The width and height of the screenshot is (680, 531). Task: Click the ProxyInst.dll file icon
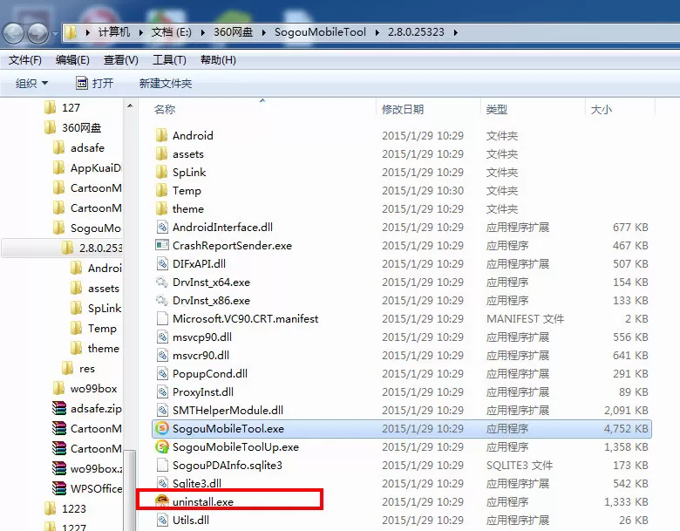coord(162,392)
